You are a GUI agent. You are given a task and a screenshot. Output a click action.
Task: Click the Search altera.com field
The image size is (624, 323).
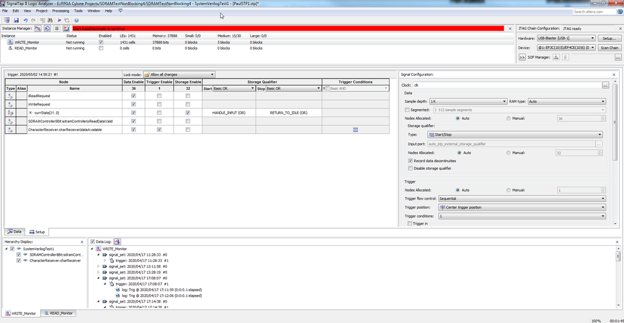point(597,11)
